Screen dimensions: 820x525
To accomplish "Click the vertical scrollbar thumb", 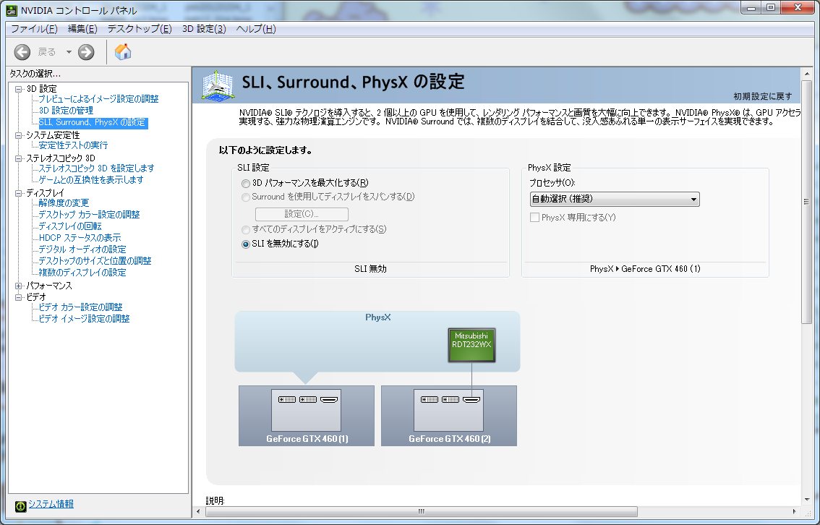I will point(806,202).
